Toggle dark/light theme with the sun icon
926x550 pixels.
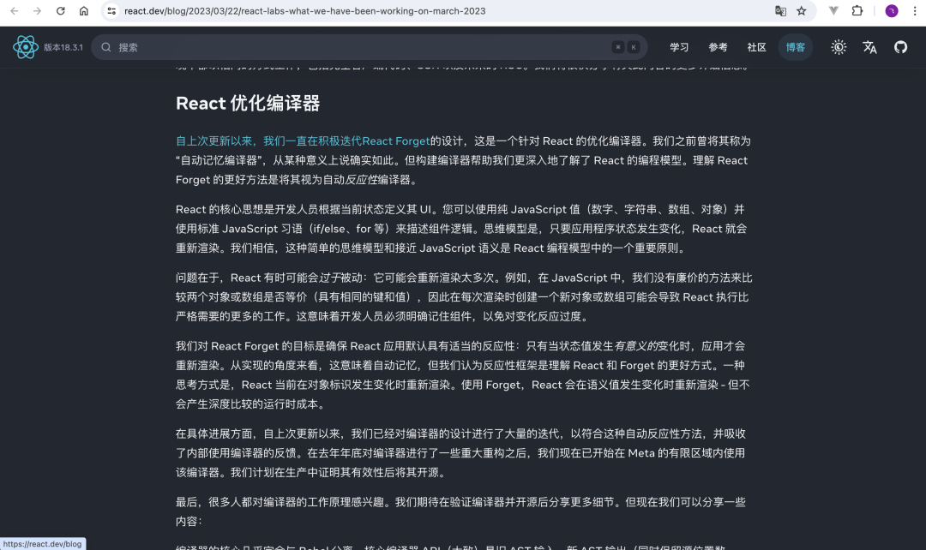pos(839,47)
